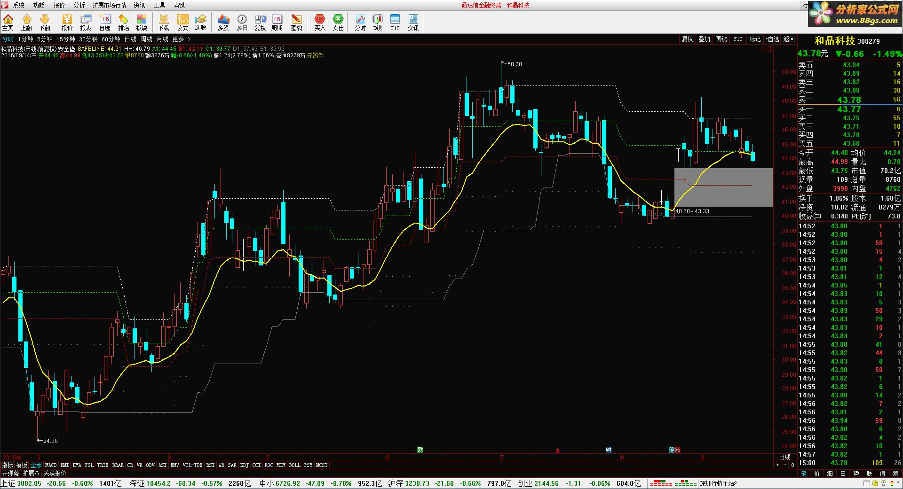Select the VOL-TDX indicator tab

(192, 465)
